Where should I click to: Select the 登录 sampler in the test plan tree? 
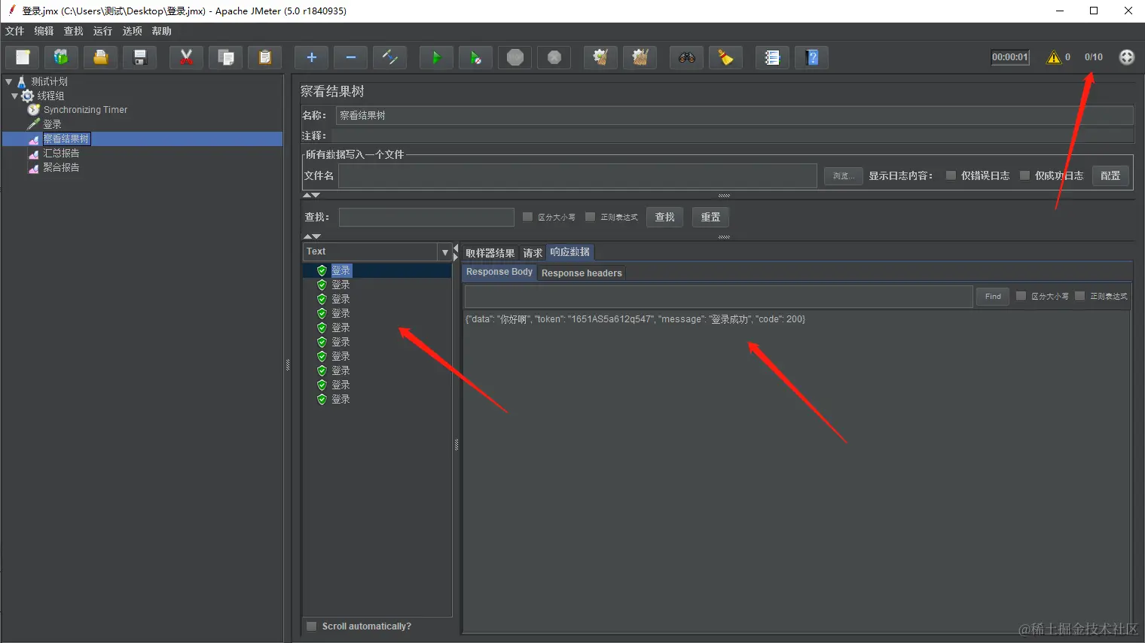[x=52, y=124]
